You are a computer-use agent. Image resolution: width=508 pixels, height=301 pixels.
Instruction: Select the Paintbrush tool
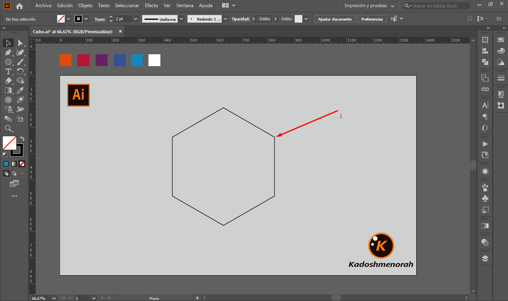click(x=20, y=62)
